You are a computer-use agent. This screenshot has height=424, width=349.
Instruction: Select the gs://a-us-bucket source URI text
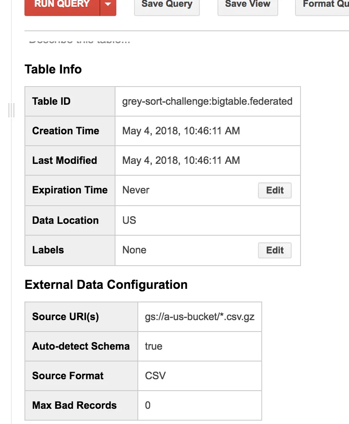click(199, 317)
